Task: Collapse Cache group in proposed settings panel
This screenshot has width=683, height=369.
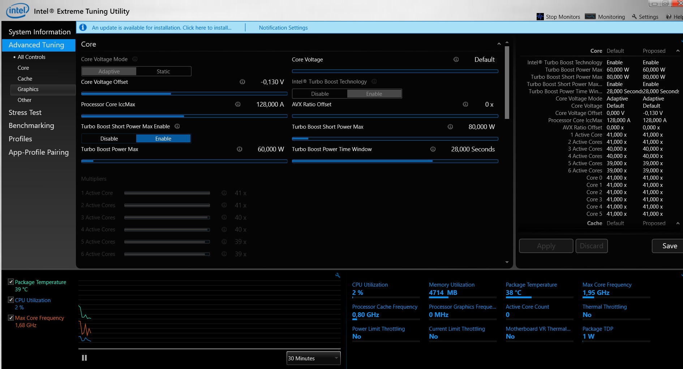Action: [x=678, y=223]
